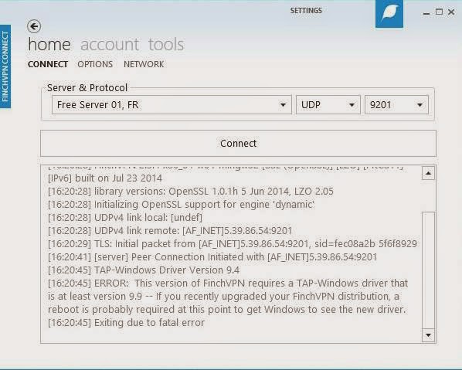The height and width of the screenshot is (370, 462).
Task: Click the 'UDPv4 link remote' log line
Action: pos(170,231)
